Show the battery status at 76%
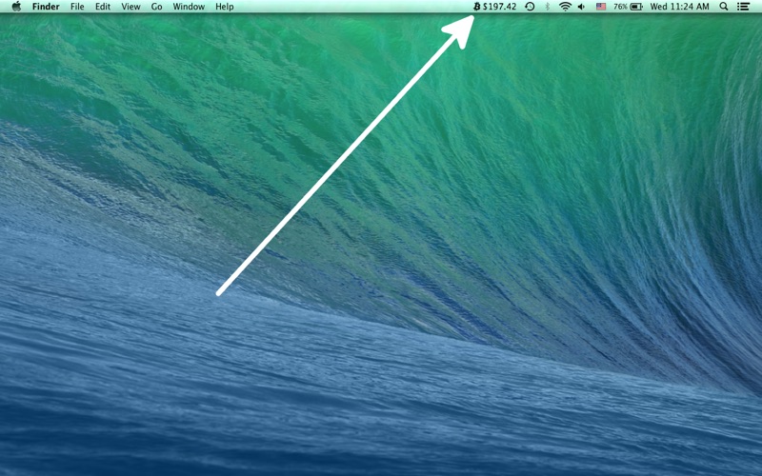This screenshot has width=762, height=476. click(628, 7)
